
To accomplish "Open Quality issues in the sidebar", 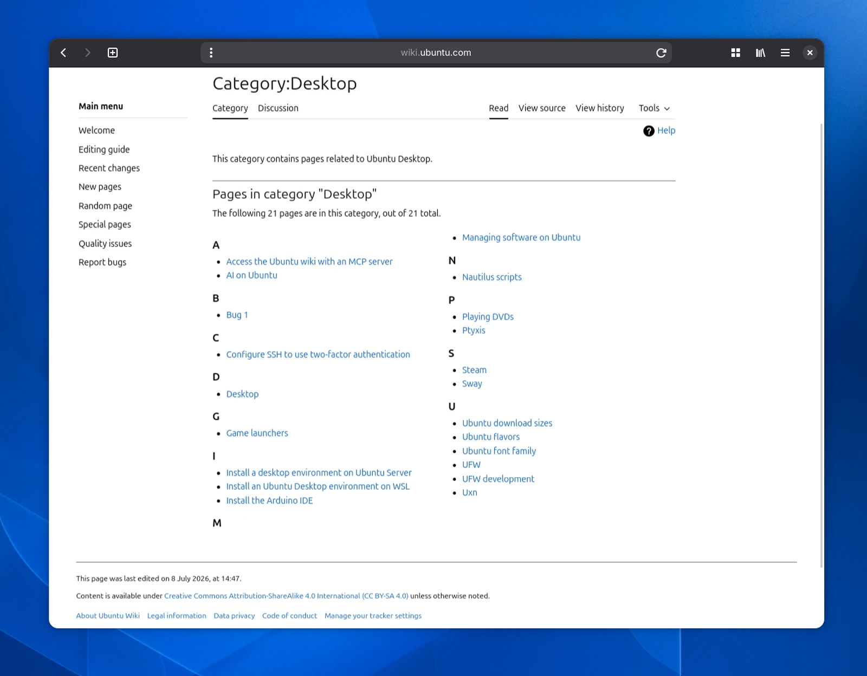I will click(x=105, y=244).
